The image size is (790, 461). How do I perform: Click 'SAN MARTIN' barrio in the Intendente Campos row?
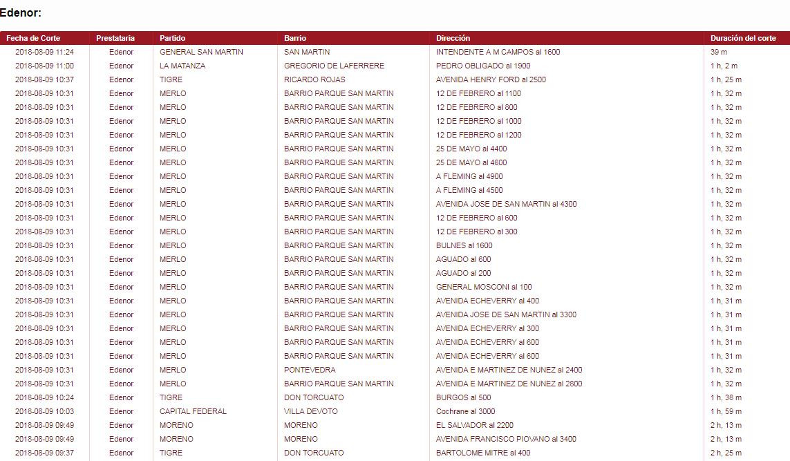307,52
